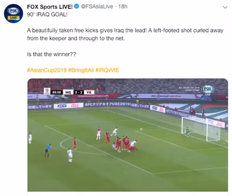Open the #IRQvVIE hashtag
Viewport: 232px width, 196px height.
coord(107,70)
